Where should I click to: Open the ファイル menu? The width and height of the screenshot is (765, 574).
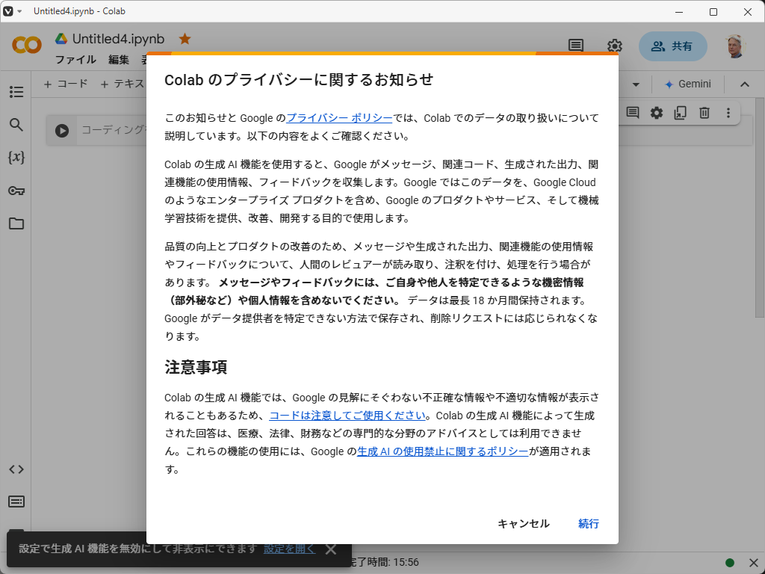pos(75,60)
